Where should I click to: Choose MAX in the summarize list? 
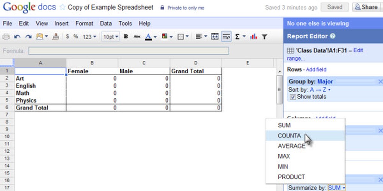[305, 156]
